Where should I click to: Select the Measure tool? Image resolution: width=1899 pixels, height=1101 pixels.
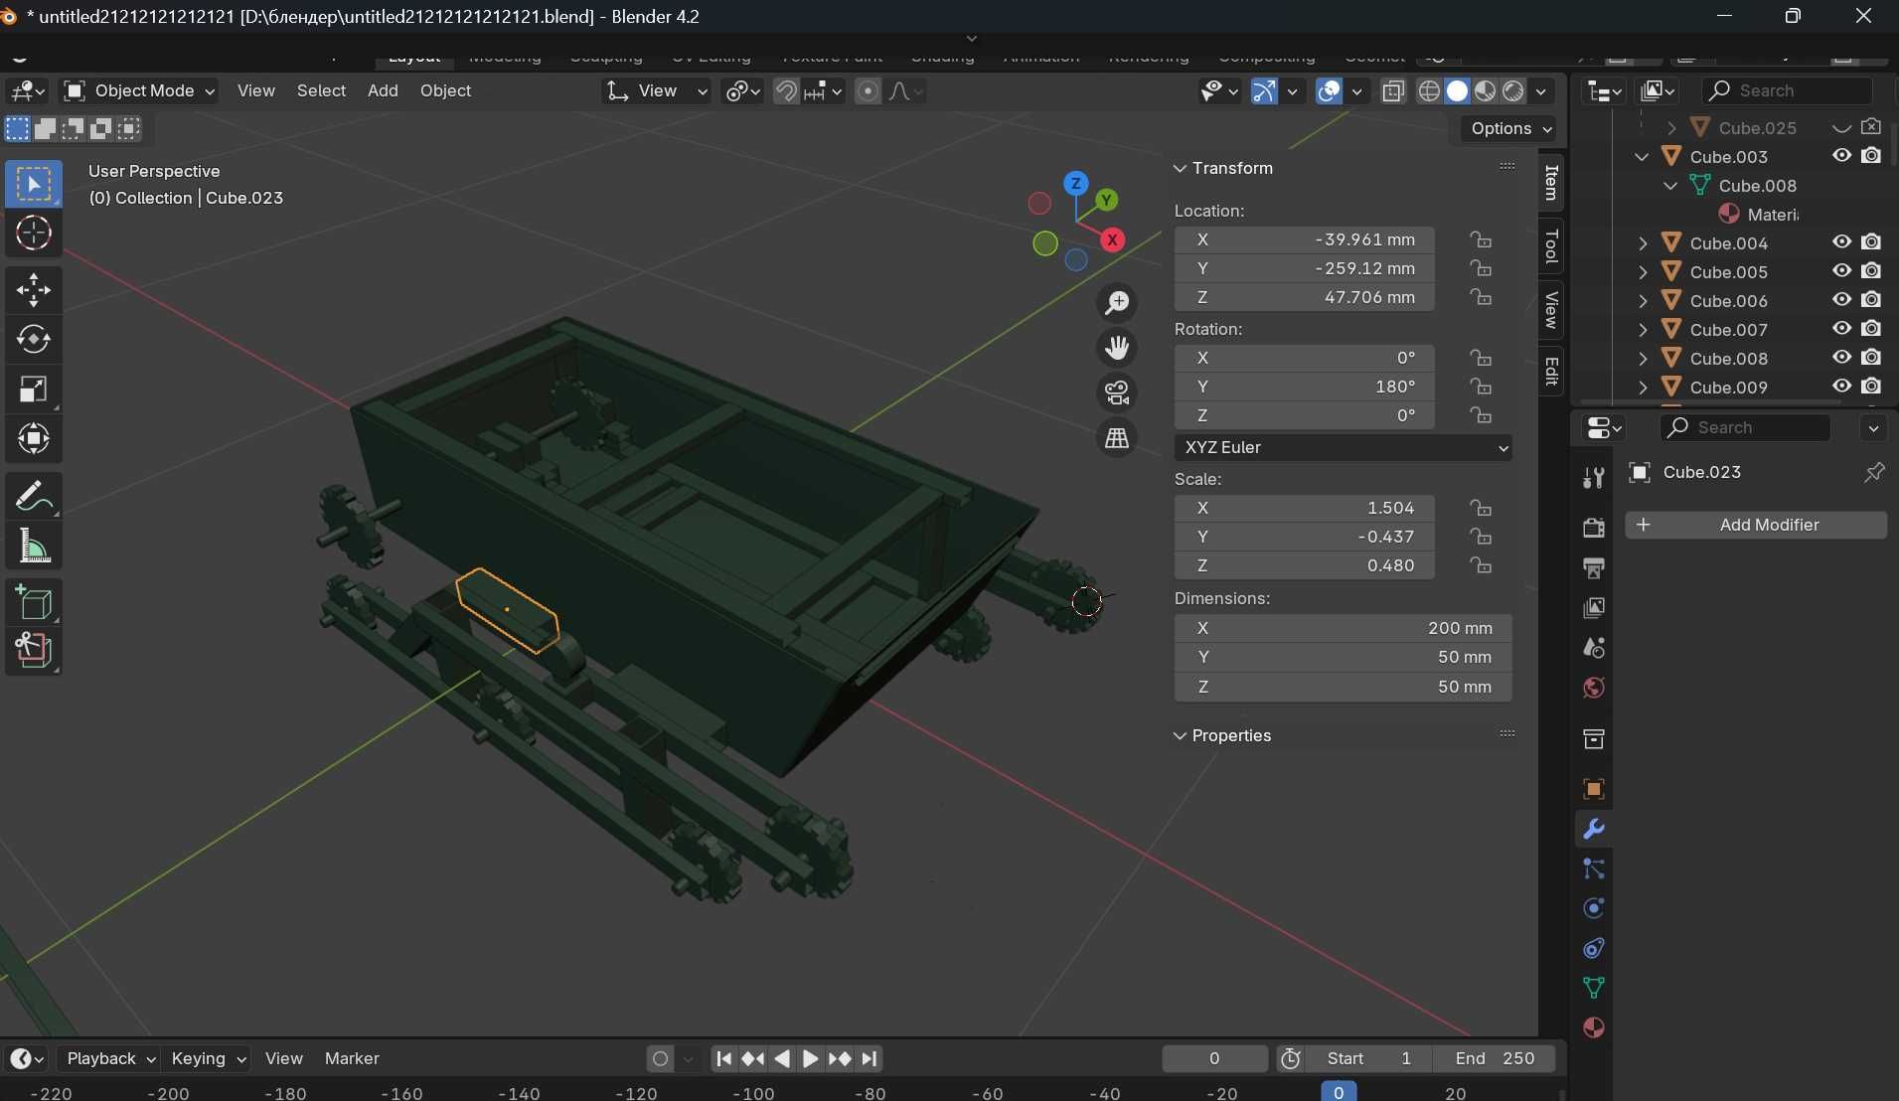[34, 546]
